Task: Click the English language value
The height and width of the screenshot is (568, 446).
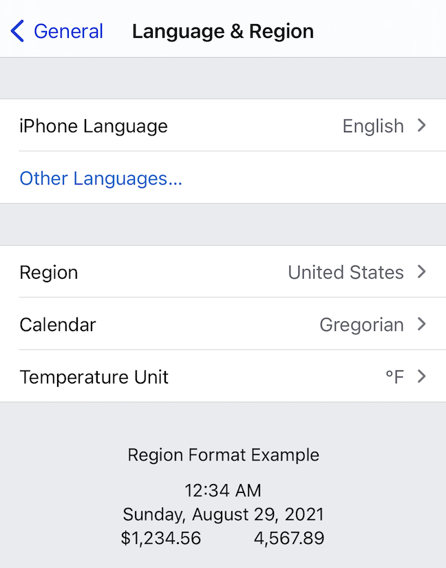Action: (x=373, y=126)
